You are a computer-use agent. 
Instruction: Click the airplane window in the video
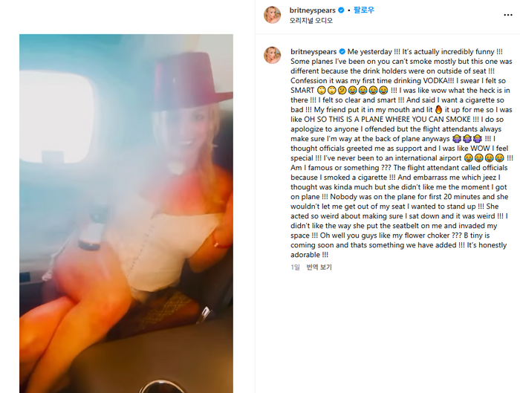pyautogui.click(x=56, y=117)
